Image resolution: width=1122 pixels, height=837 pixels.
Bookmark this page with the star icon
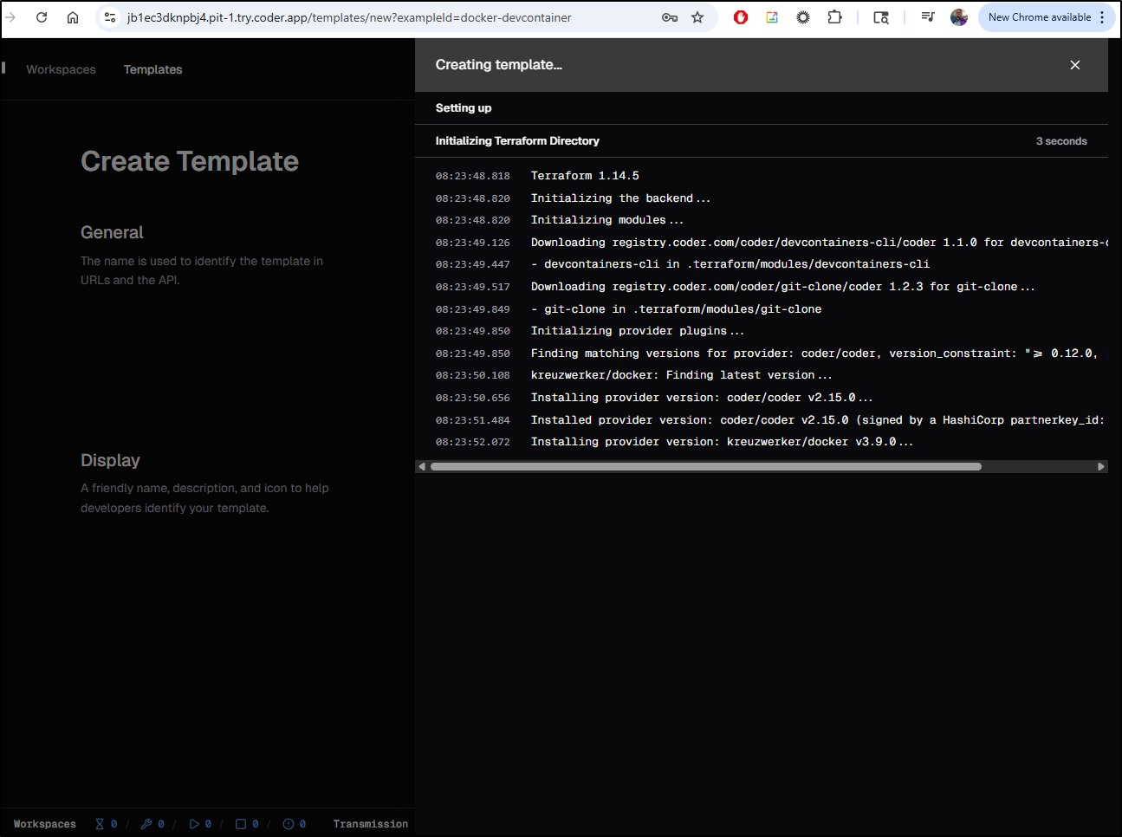point(697,17)
